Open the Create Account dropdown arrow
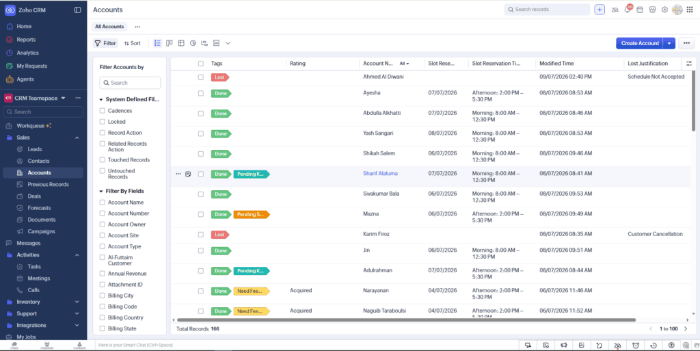This screenshot has width=700, height=351. tap(669, 43)
